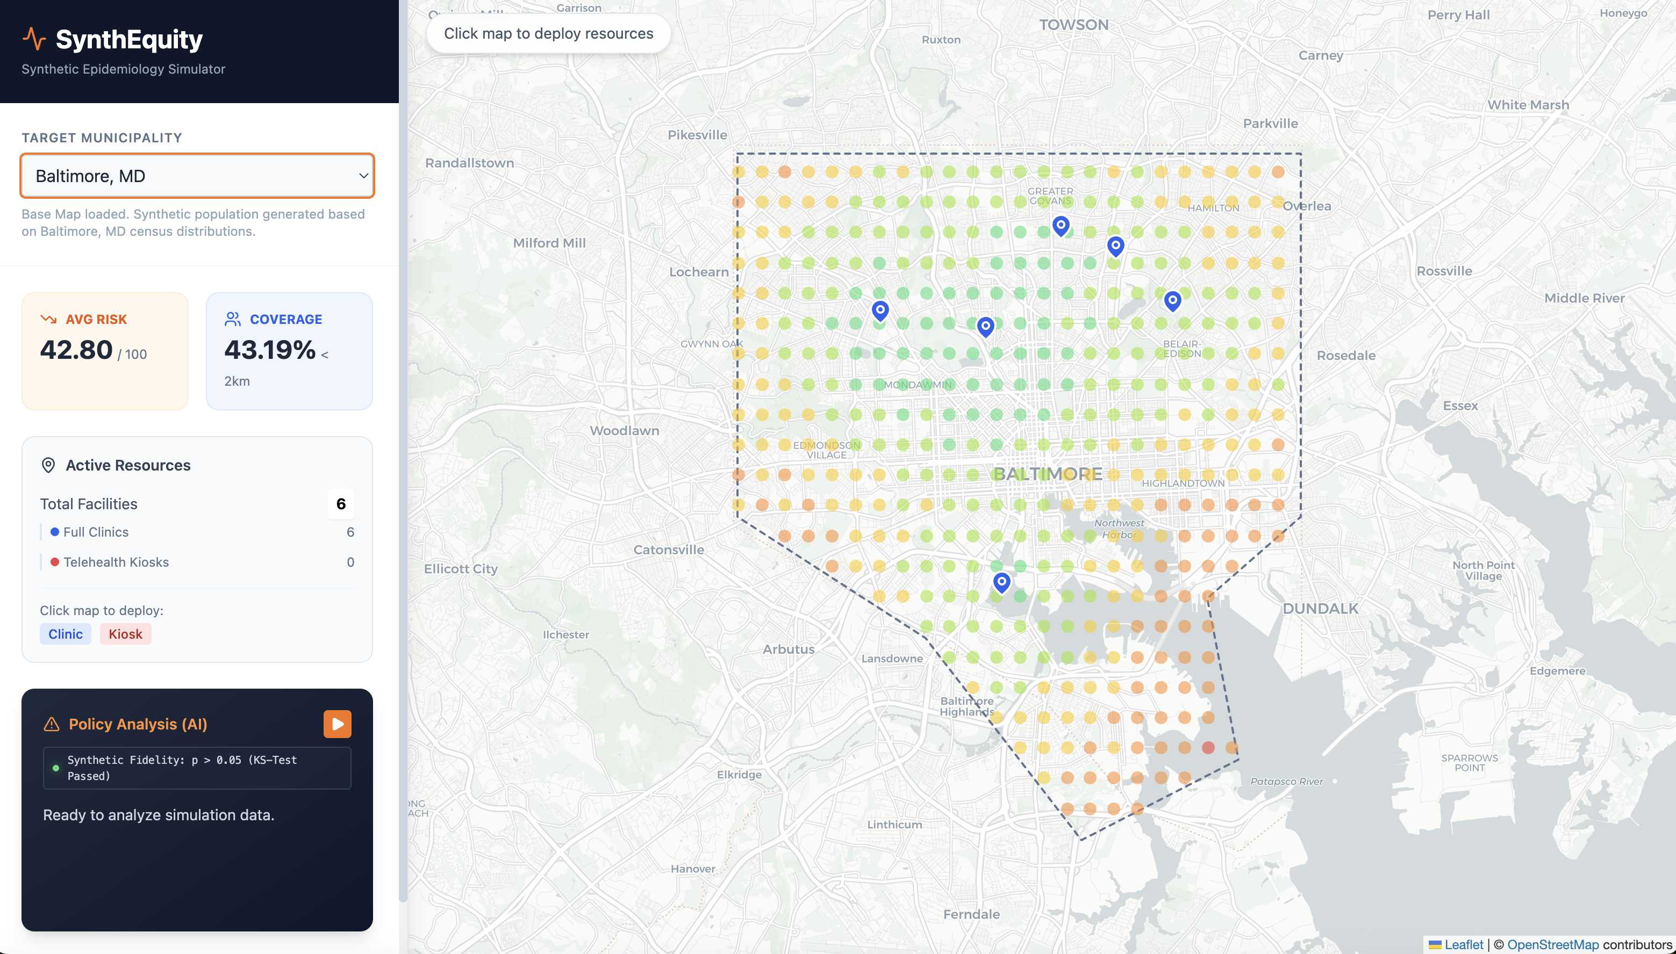Click the chevron arrow inside the municipality selector
This screenshot has height=954, width=1676.
[x=362, y=176]
